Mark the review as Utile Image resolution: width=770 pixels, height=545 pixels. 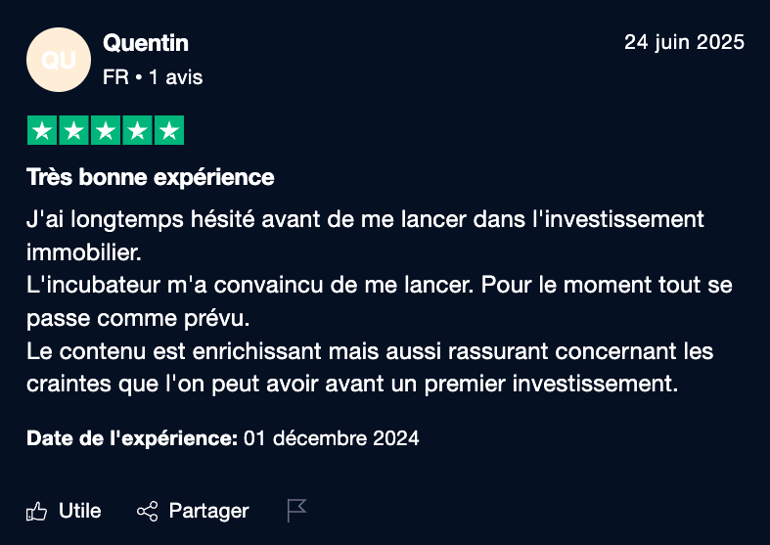[80, 511]
